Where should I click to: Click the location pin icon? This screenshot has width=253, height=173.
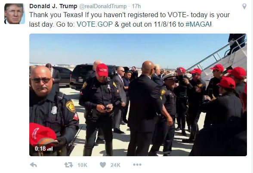click(x=244, y=6)
